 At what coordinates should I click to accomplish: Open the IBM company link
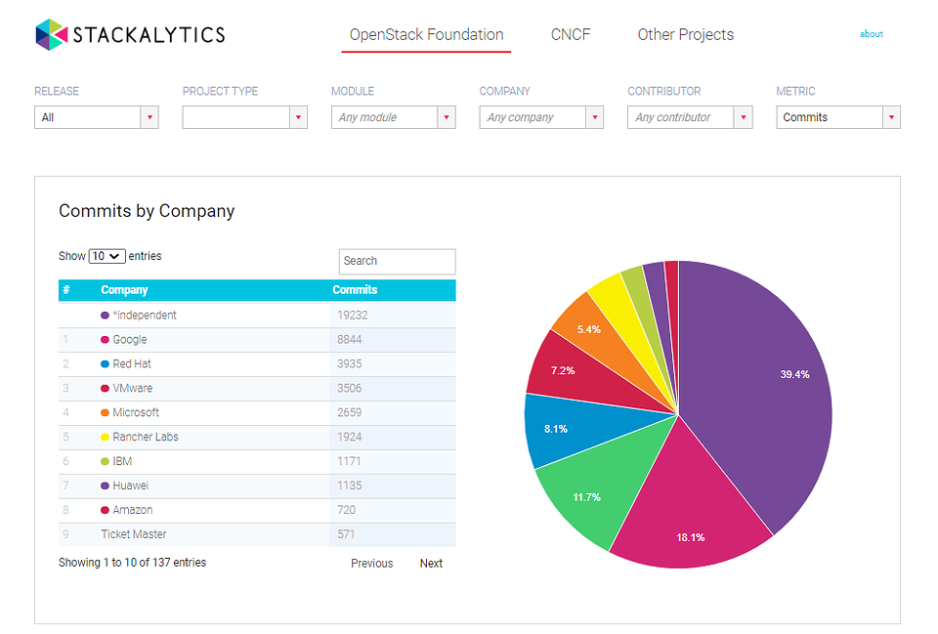[x=123, y=461]
